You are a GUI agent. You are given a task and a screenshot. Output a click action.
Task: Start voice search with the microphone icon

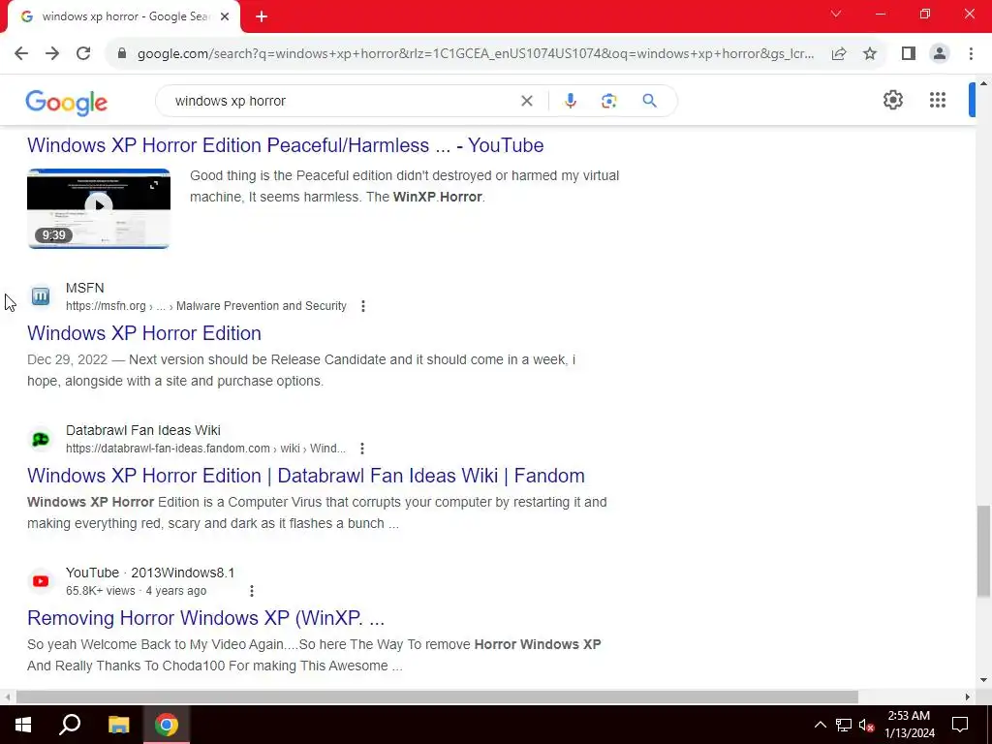pyautogui.click(x=570, y=101)
